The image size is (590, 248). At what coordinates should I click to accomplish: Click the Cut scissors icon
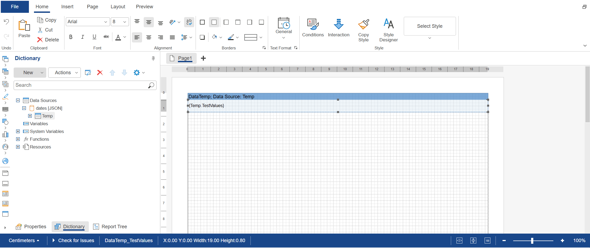[40, 30]
